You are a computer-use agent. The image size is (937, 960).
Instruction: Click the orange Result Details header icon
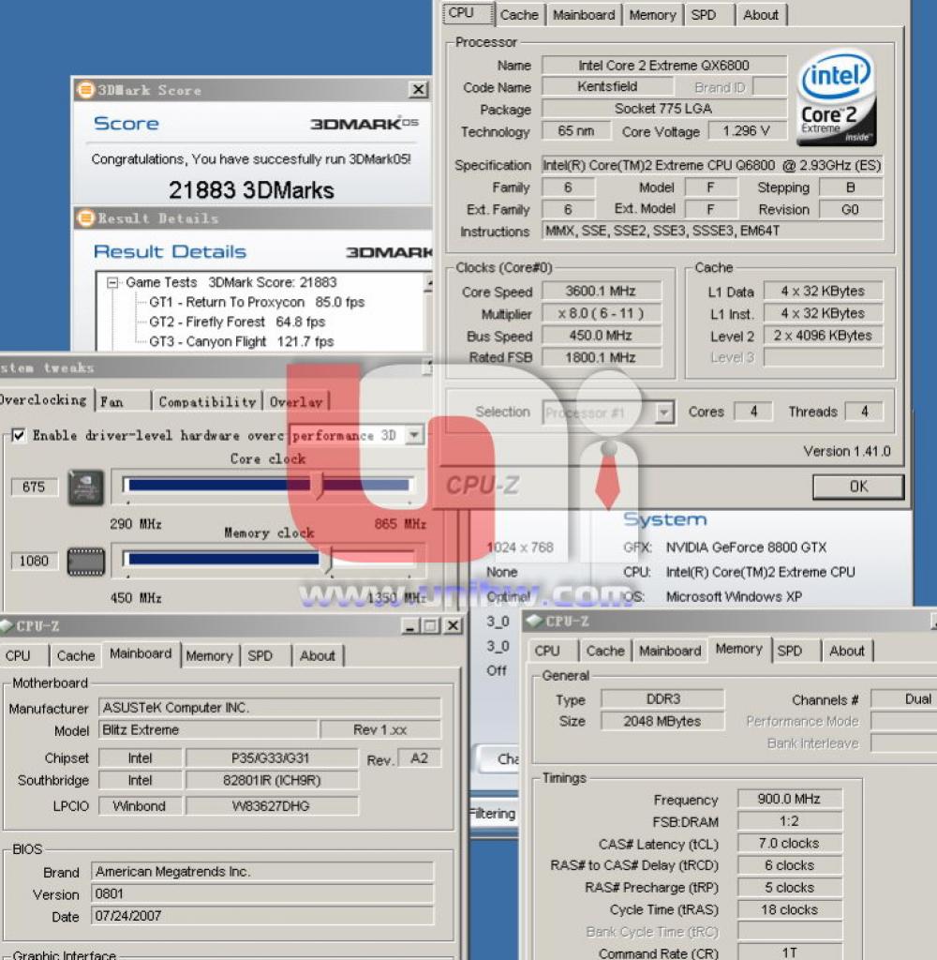pos(85,217)
